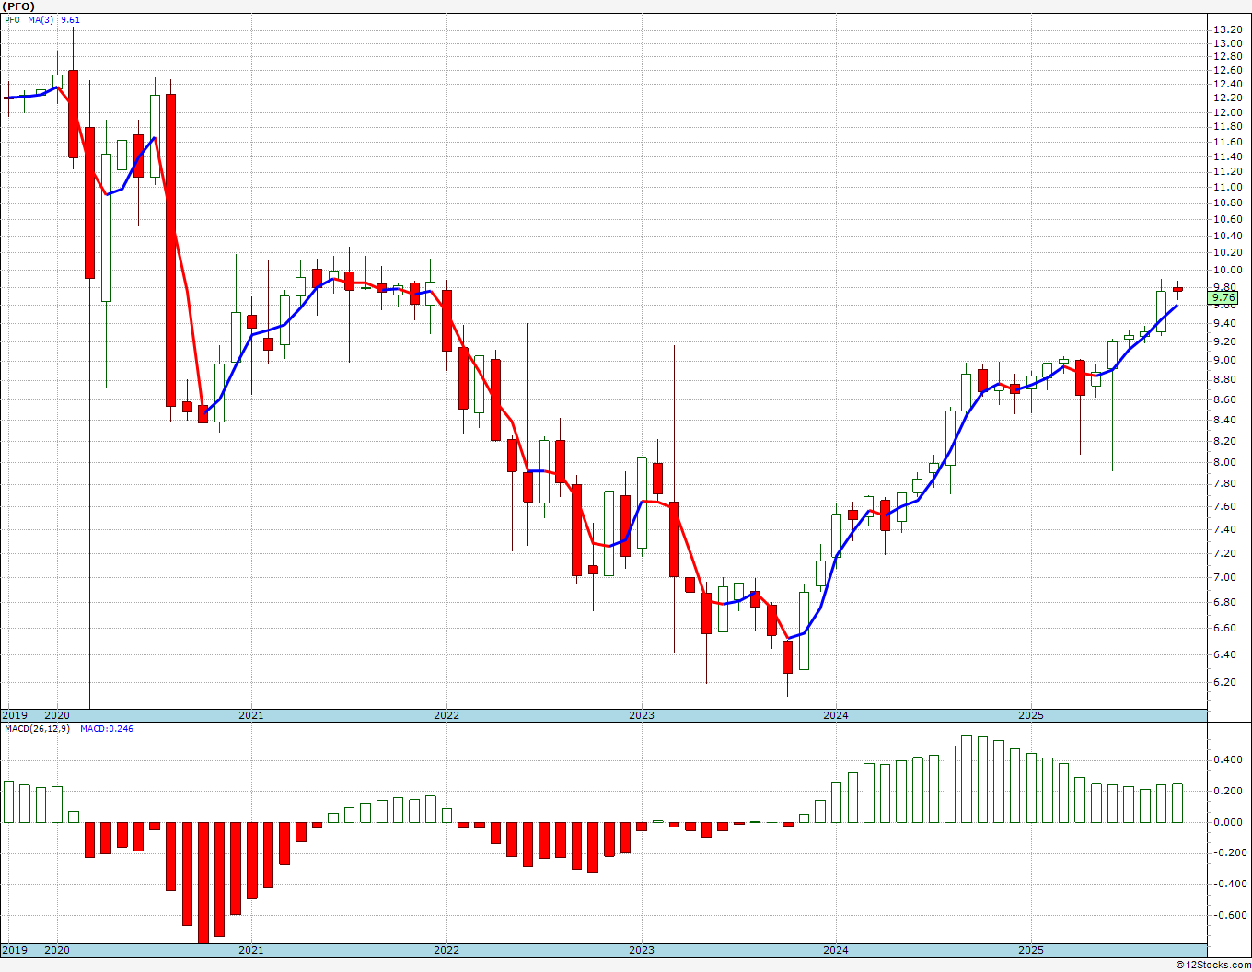Click 2024 on the MACD panel time axis

(836, 950)
